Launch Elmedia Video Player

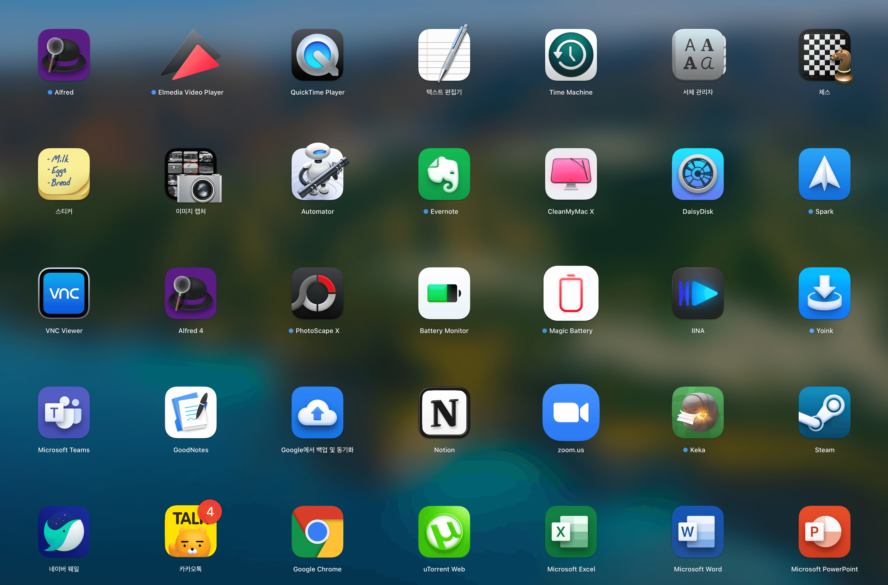coord(191,55)
